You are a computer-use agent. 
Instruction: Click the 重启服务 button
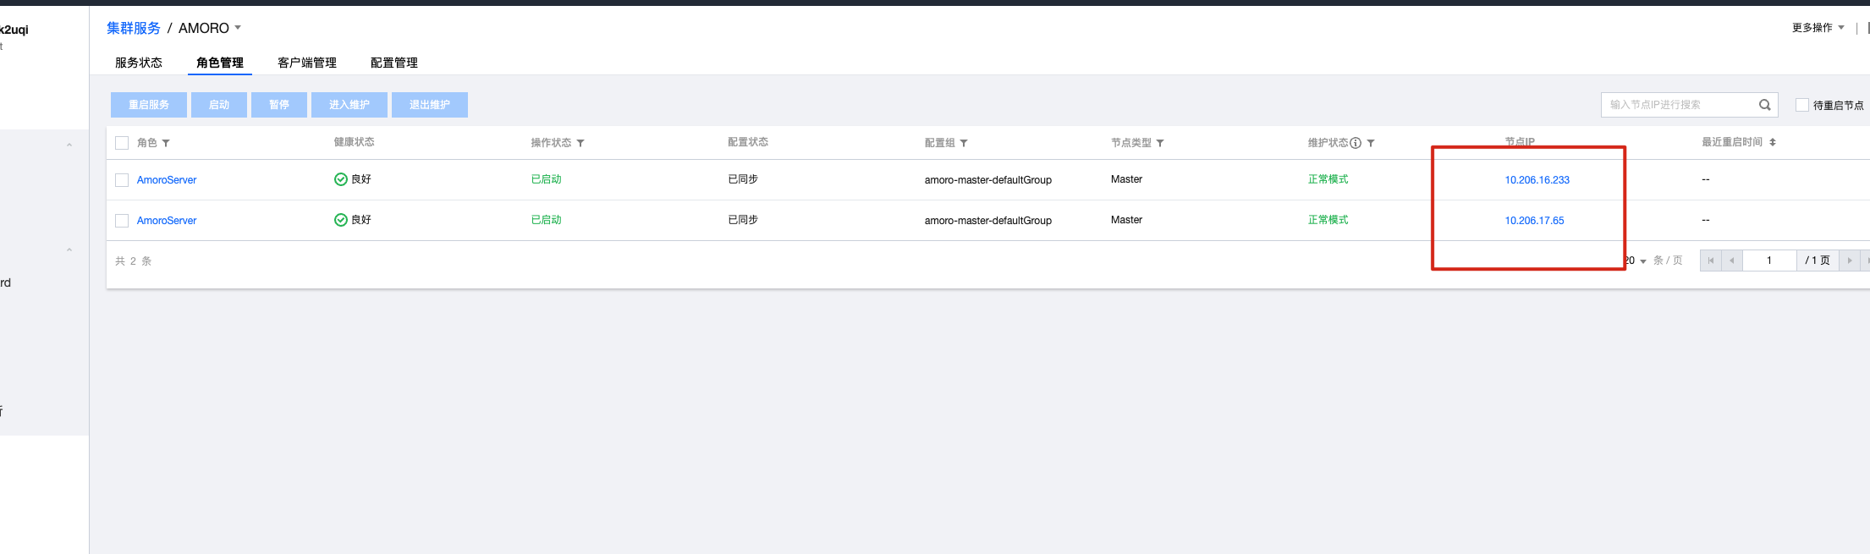coord(149,105)
